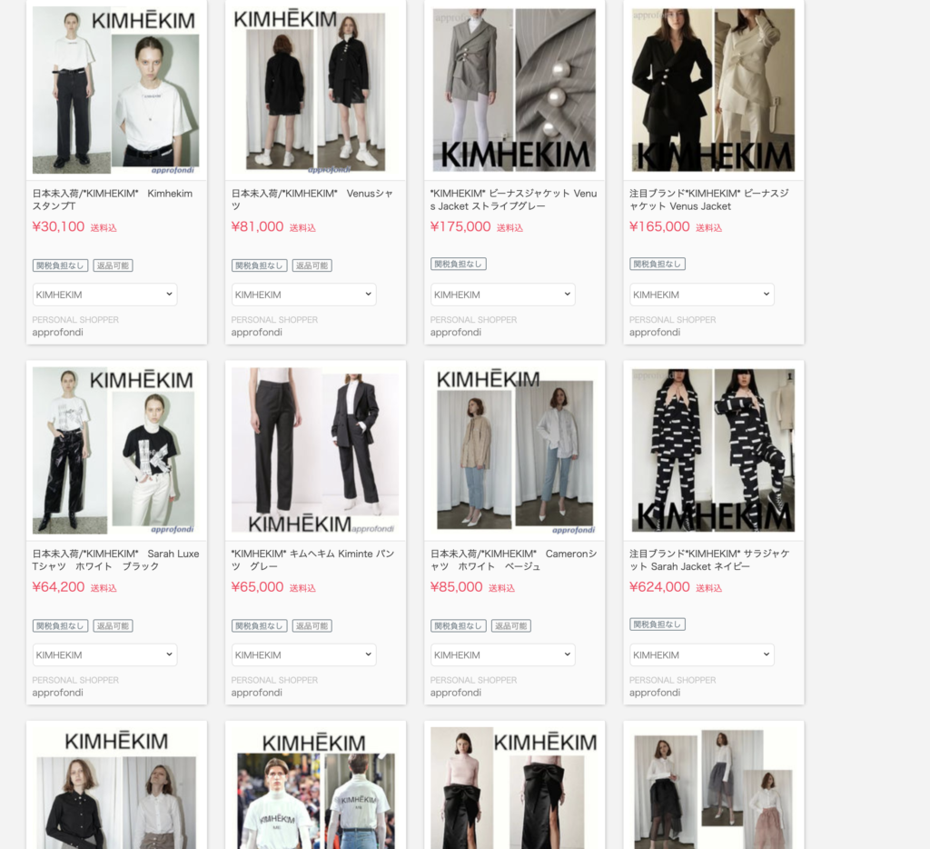Expand KIMHEKIM dropdown under ¥175,000 striped jacket
Image resolution: width=930 pixels, height=849 pixels.
502,295
